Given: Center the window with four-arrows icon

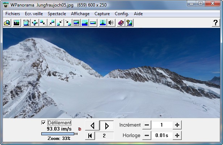Looking at the screenshot, I should [x=35, y=23].
